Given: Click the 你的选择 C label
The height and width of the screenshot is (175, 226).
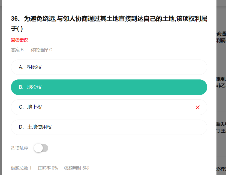Looking at the screenshot, I should (x=41, y=50).
